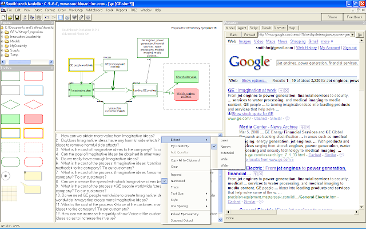Select the green rounded pill shape
The image size is (366, 229).
pos(10,161)
